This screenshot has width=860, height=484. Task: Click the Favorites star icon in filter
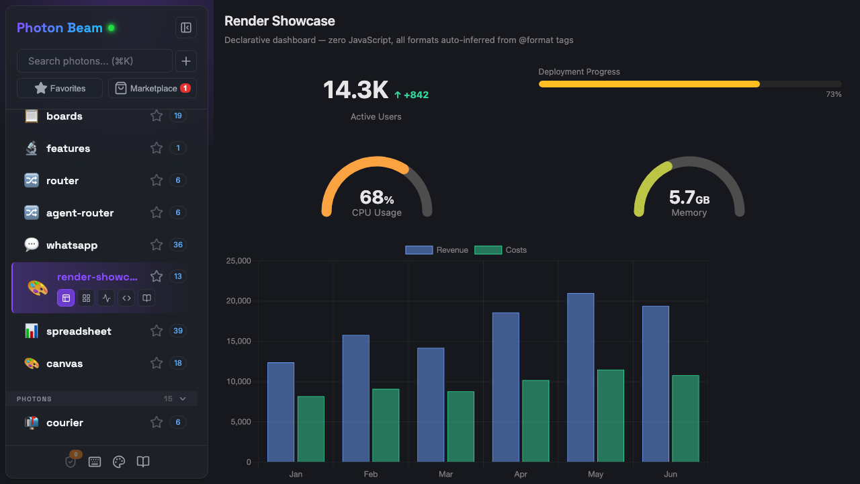(x=41, y=88)
